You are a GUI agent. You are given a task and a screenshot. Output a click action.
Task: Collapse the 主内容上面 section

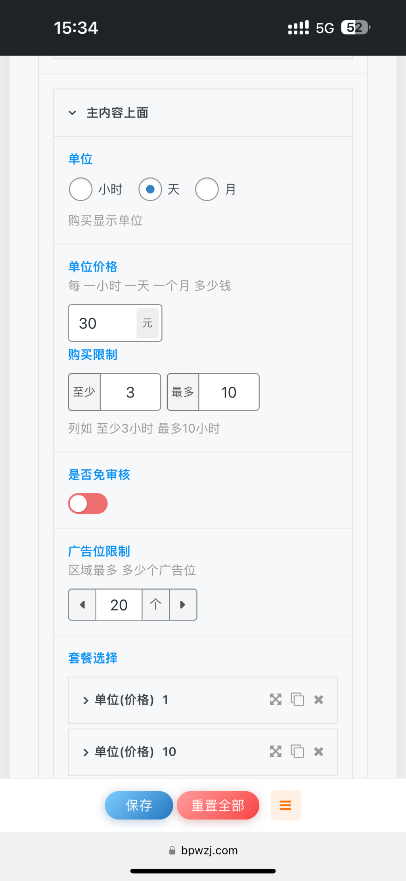(73, 113)
